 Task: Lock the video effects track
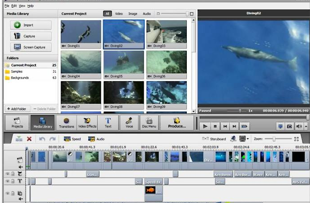tap(13, 174)
